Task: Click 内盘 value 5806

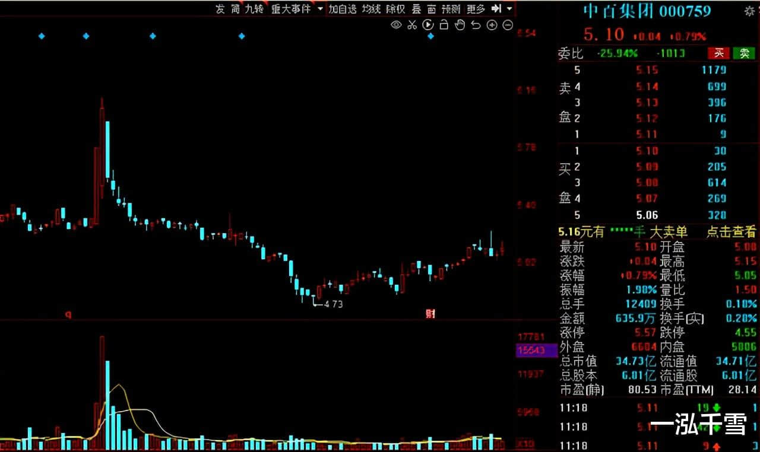Action: coord(744,347)
